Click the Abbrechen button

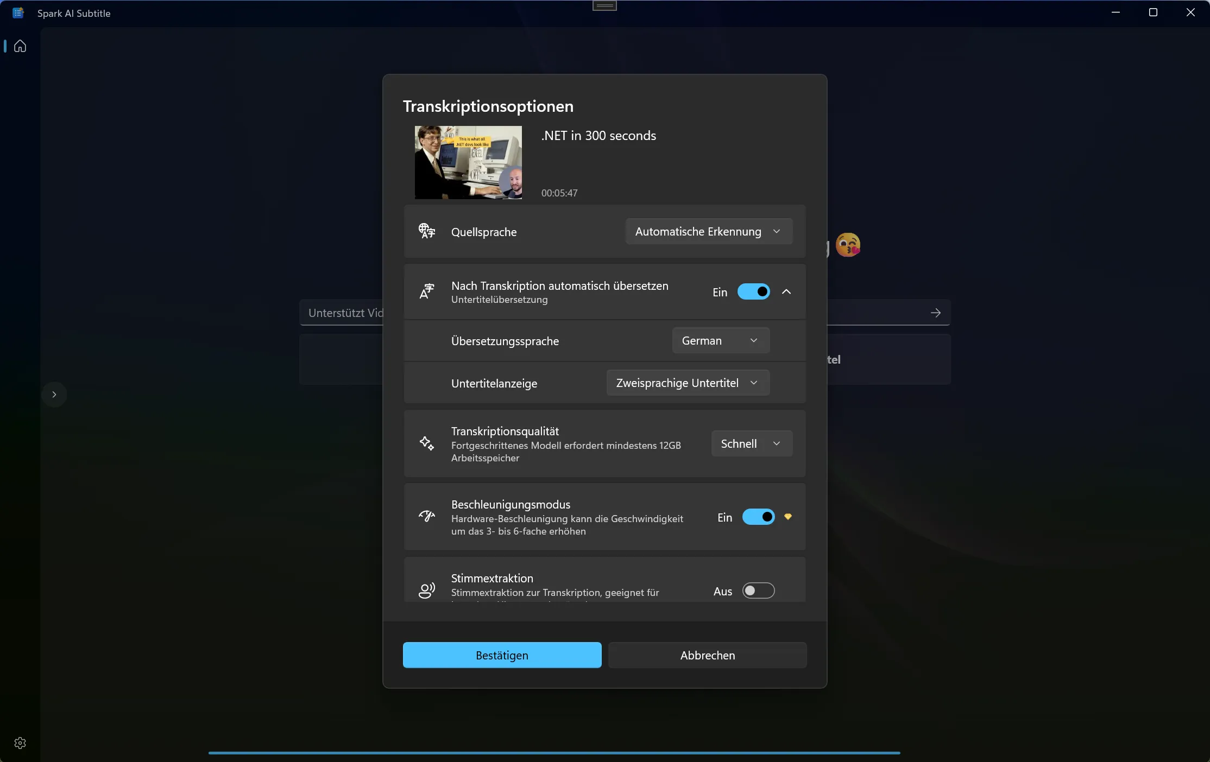[x=707, y=655]
